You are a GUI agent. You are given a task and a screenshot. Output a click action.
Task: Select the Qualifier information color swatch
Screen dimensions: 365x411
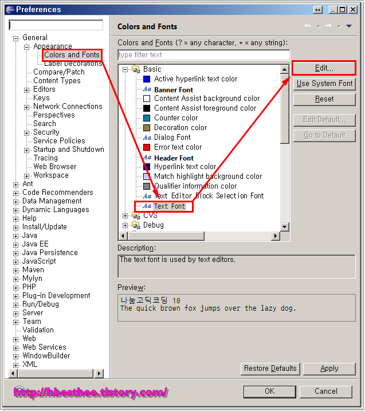coord(147,186)
